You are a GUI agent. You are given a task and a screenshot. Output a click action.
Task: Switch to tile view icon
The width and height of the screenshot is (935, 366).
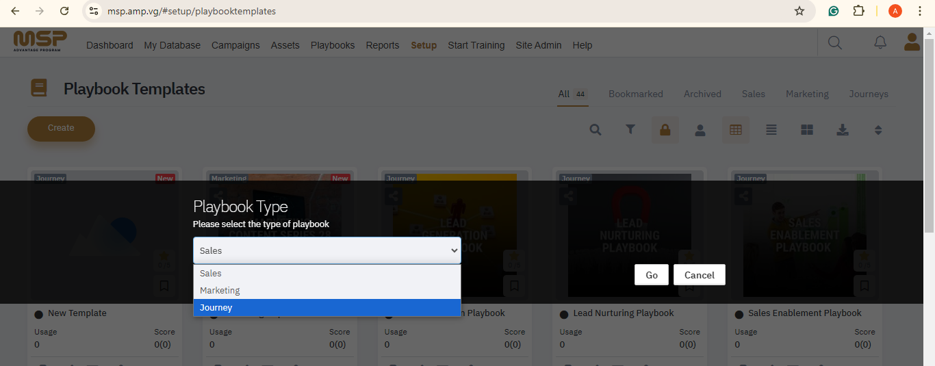pos(807,130)
